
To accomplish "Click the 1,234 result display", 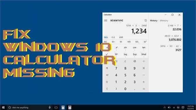I will click(x=139, y=31).
